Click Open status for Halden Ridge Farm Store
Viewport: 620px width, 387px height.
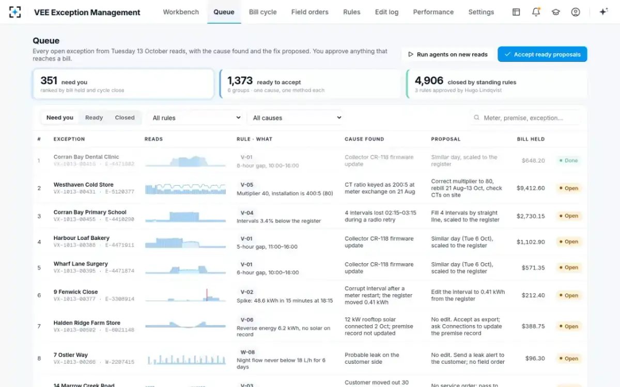pos(568,326)
